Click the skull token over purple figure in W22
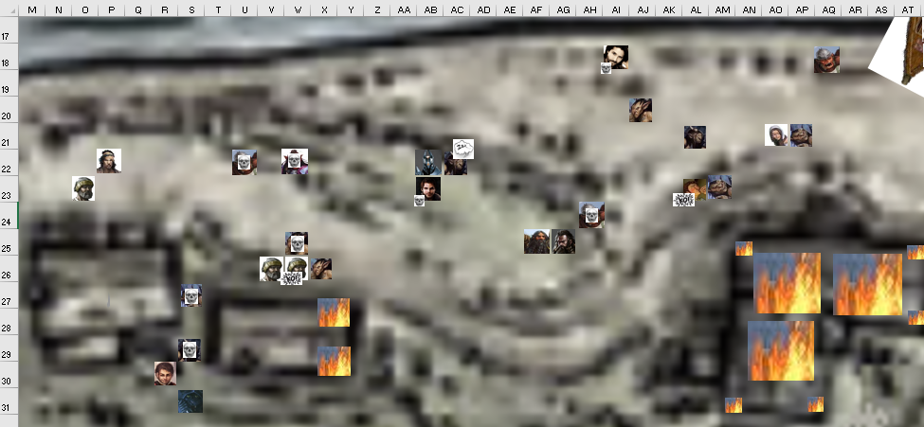This screenshot has height=427, width=924. tap(294, 161)
